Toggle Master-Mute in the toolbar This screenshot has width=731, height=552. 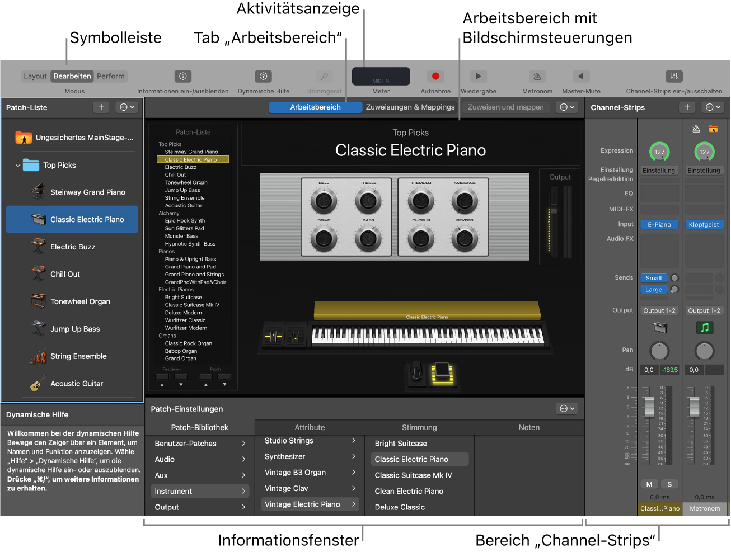pos(581,76)
